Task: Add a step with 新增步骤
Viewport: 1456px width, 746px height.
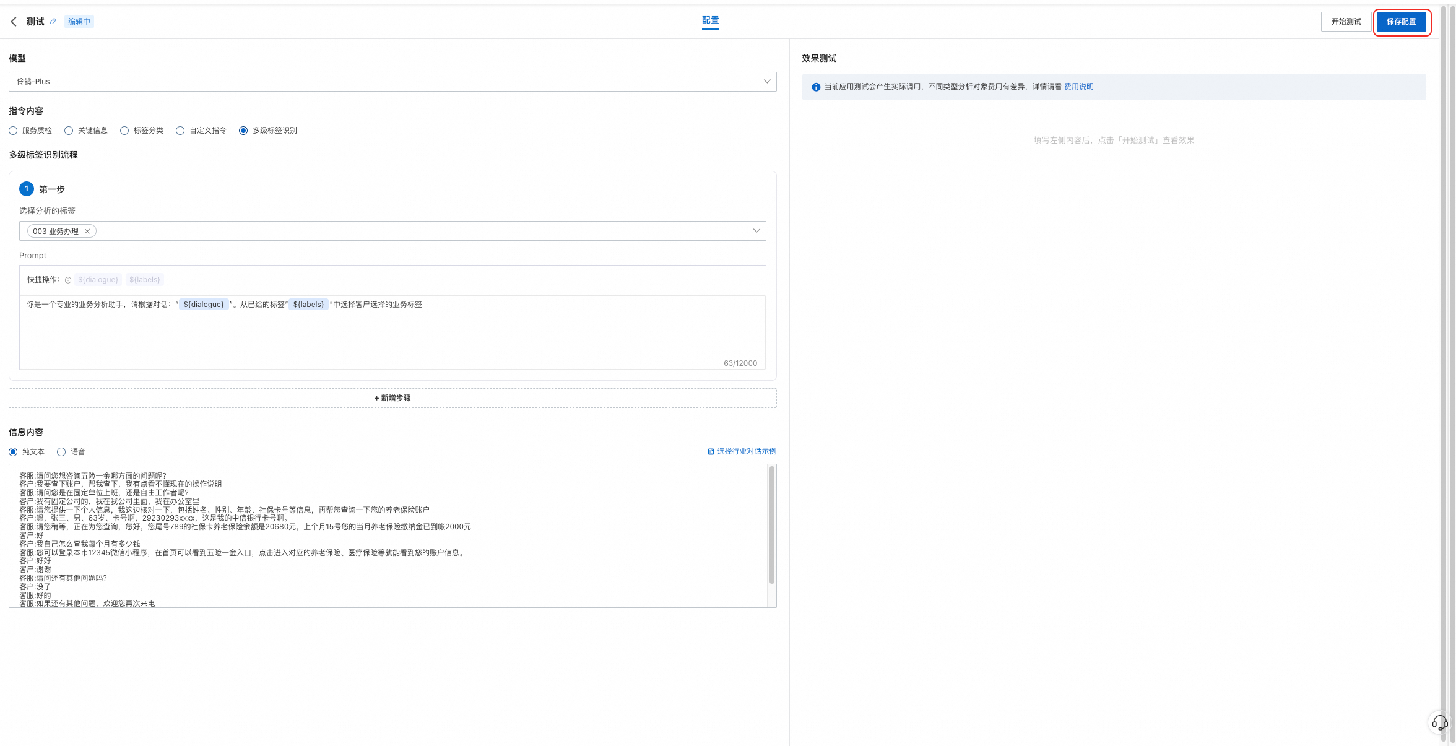Action: (392, 398)
